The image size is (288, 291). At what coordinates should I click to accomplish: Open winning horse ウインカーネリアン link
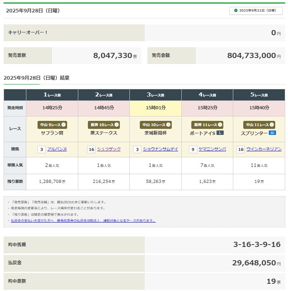(264, 149)
